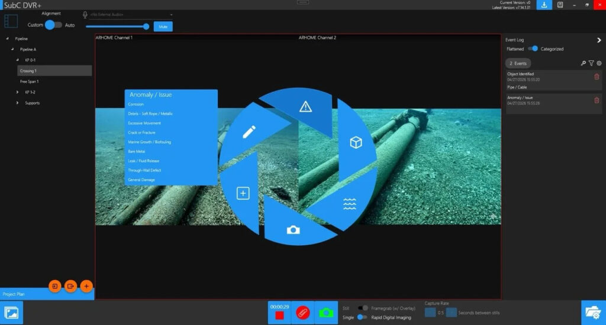Click the search key icon in Event Log
Screen dimensions: 606x325
[x=583, y=63]
